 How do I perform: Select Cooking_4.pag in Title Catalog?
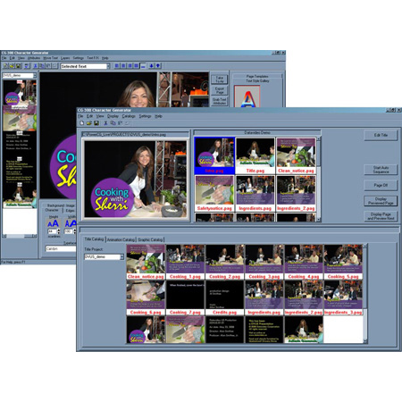tap(304, 262)
